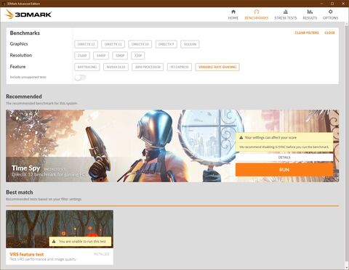Select the 720p resolution filter
This screenshot has height=270, width=349.
click(138, 56)
